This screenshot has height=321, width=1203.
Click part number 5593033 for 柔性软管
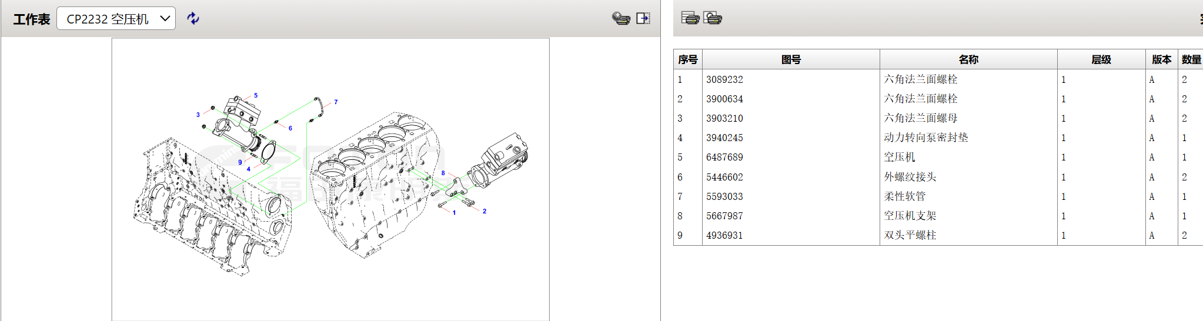point(724,196)
